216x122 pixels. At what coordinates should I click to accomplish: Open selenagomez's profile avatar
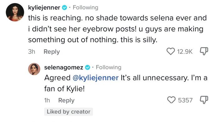[34, 69]
